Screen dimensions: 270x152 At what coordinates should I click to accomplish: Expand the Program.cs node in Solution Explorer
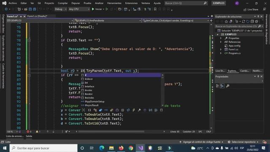click(221, 53)
